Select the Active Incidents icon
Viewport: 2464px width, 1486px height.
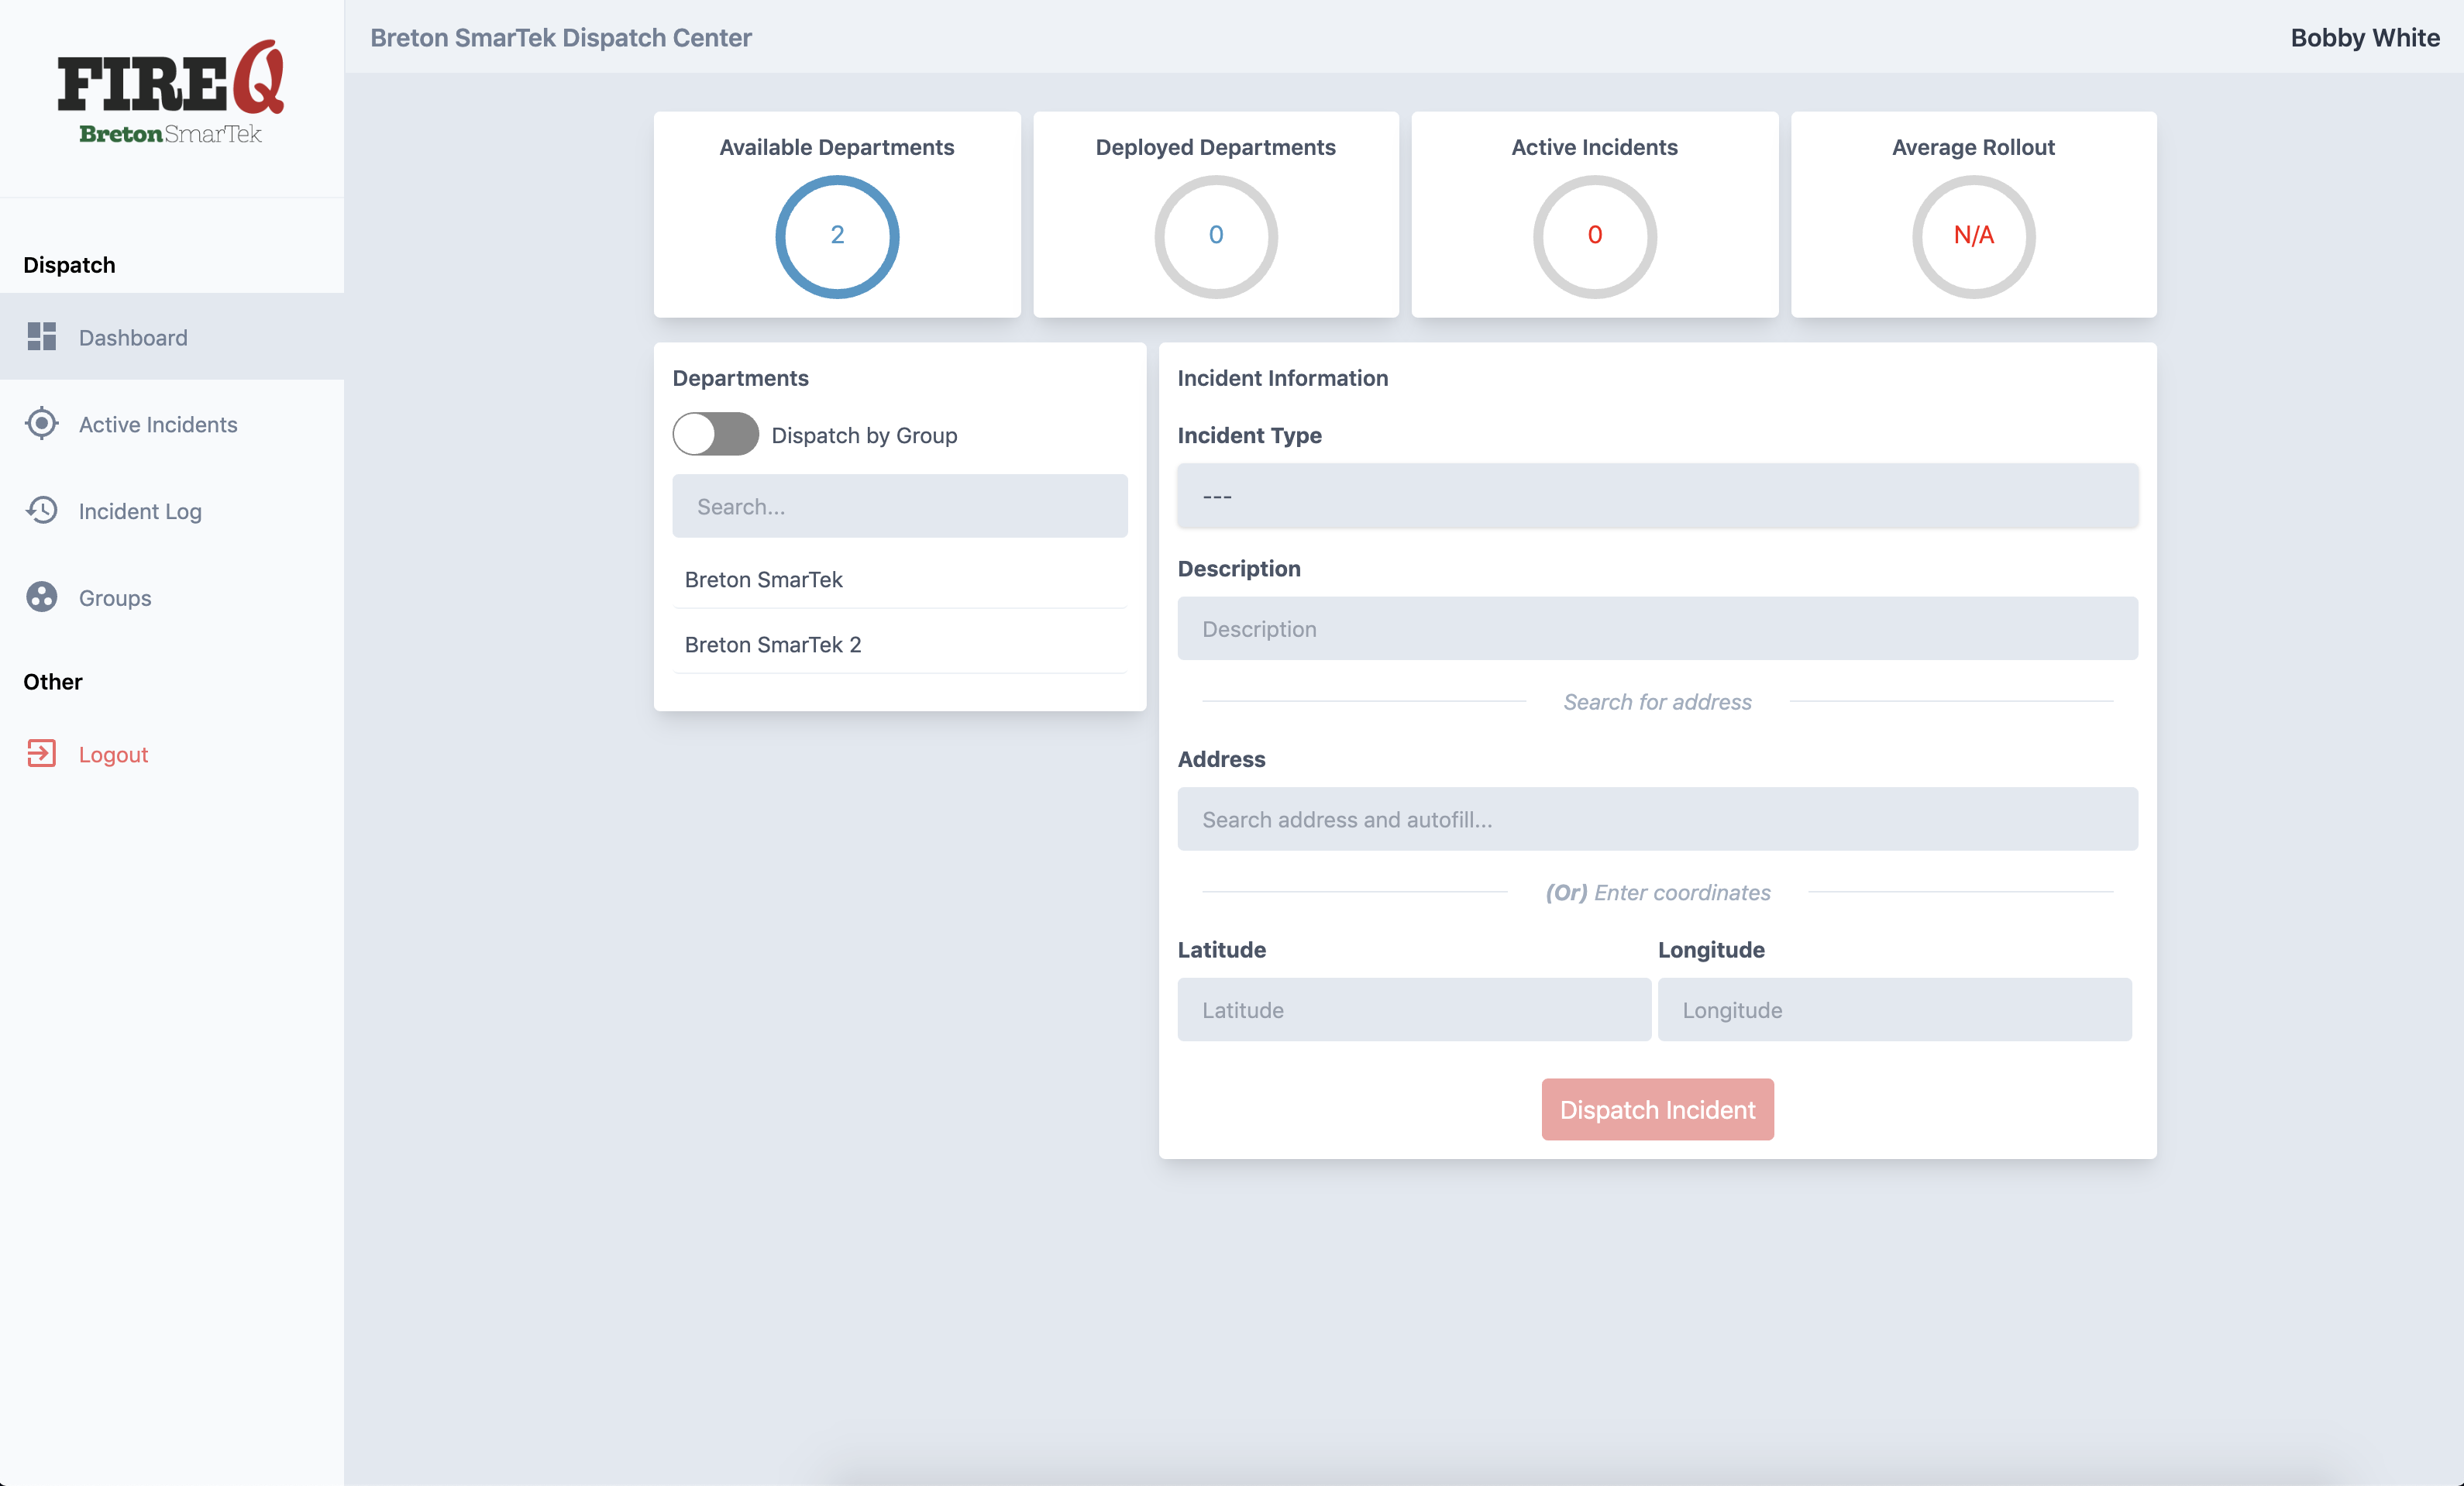tap(43, 425)
